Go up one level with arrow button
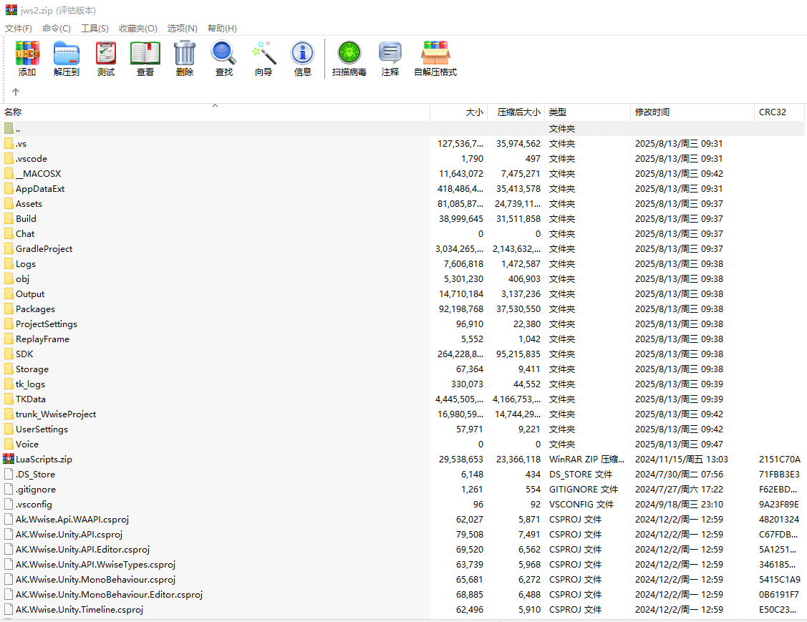 16,92
